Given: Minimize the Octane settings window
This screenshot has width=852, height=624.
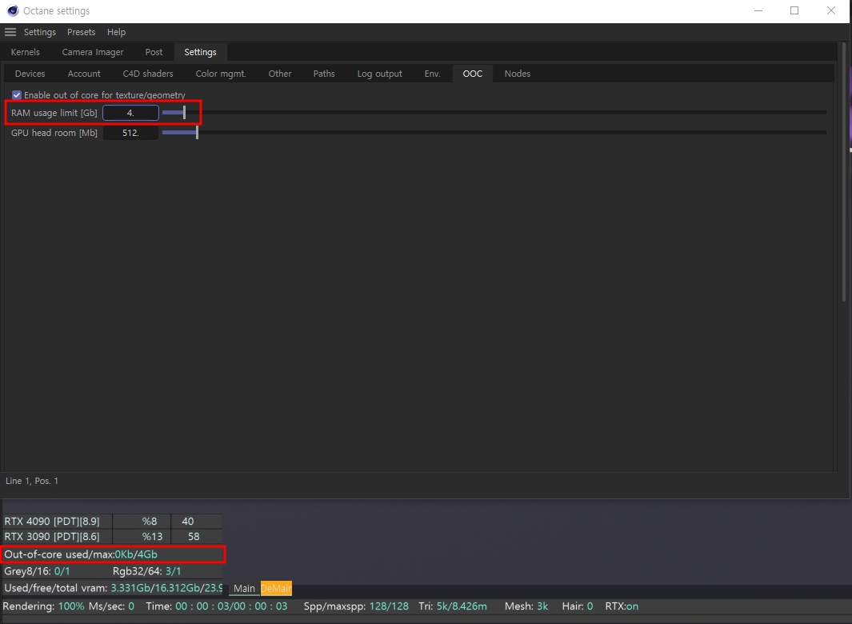Looking at the screenshot, I should pos(758,11).
